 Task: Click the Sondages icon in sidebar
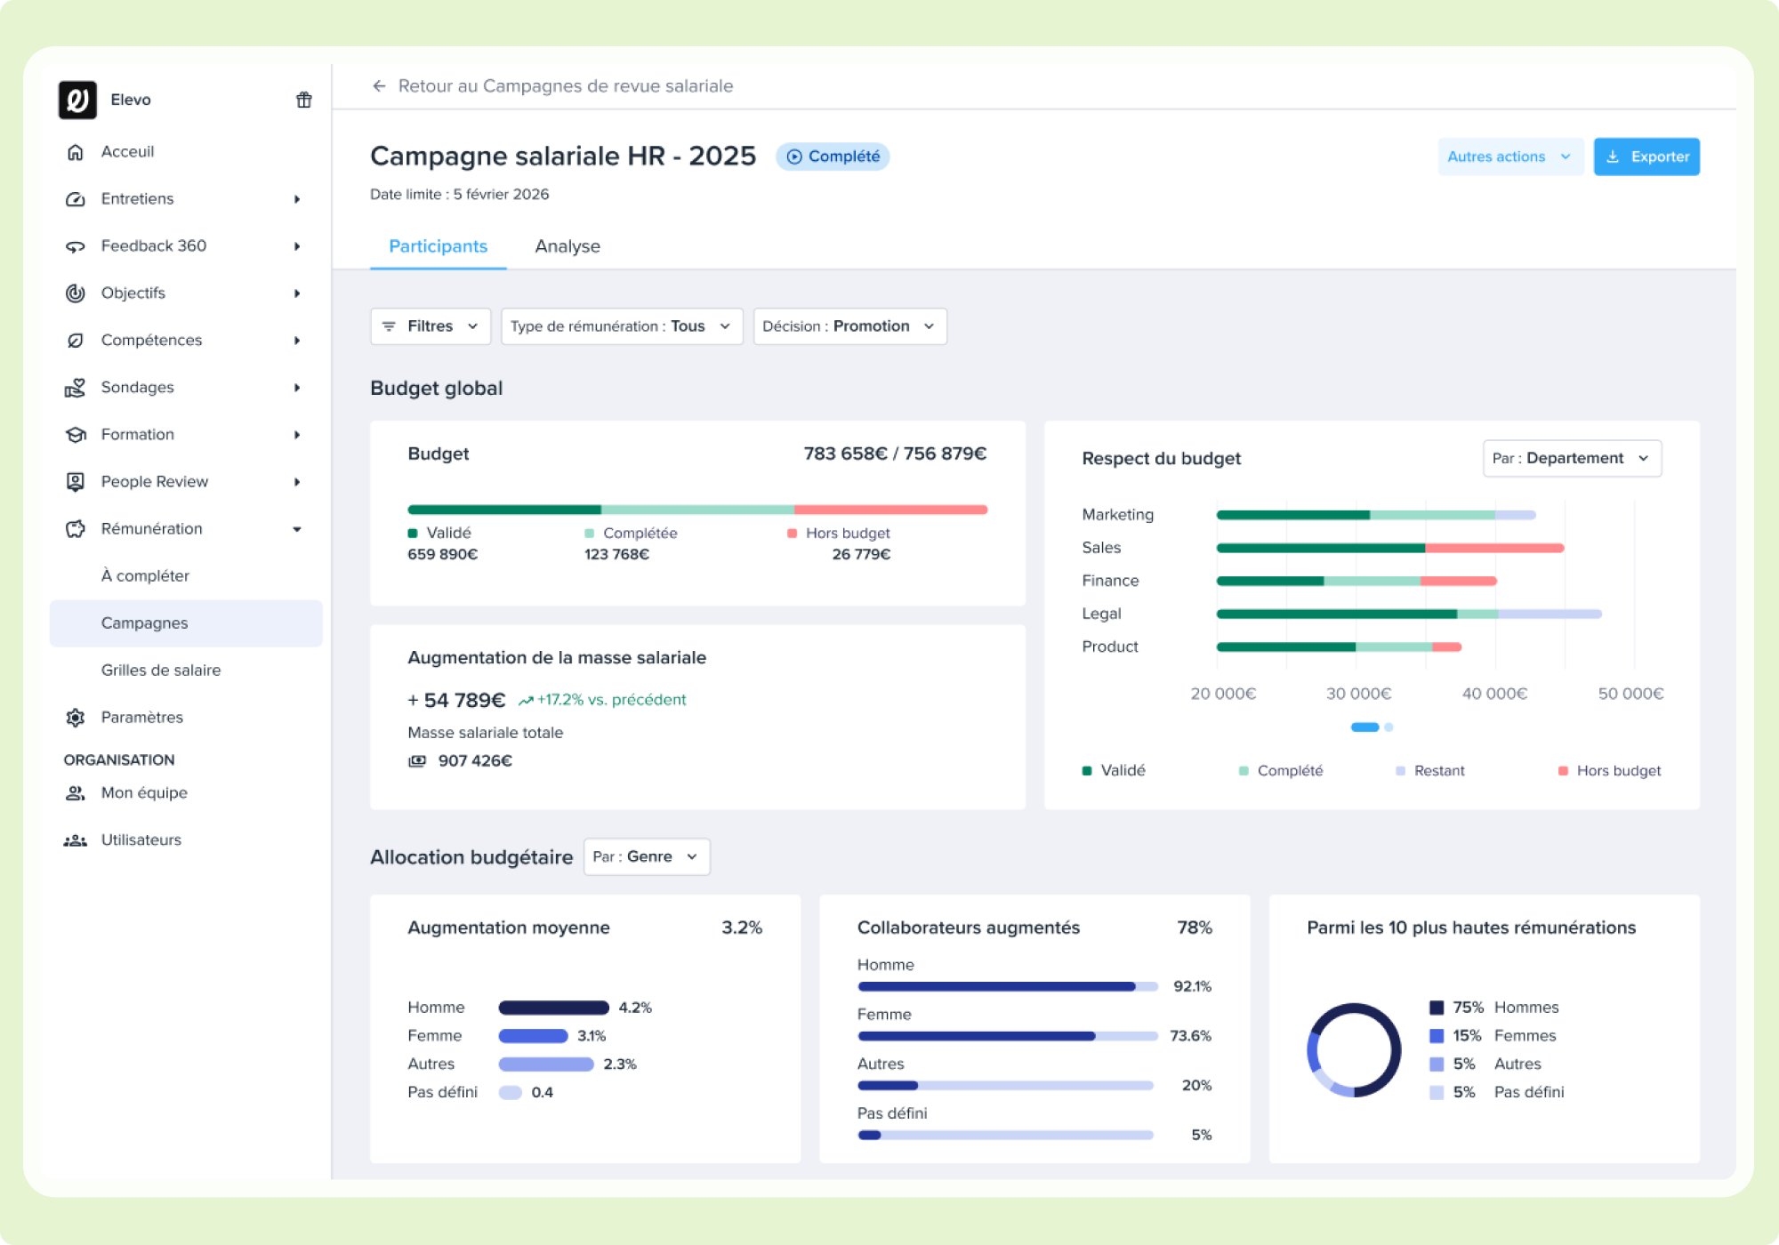(x=76, y=388)
